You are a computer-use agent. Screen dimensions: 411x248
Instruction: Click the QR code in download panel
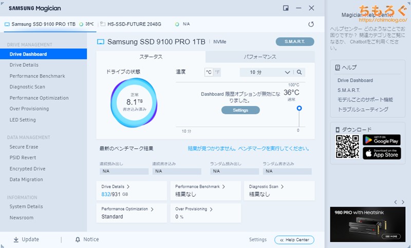point(347,147)
